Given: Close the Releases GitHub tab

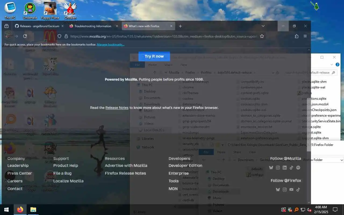Looking at the screenshot, I should pyautogui.click(x=63, y=26).
